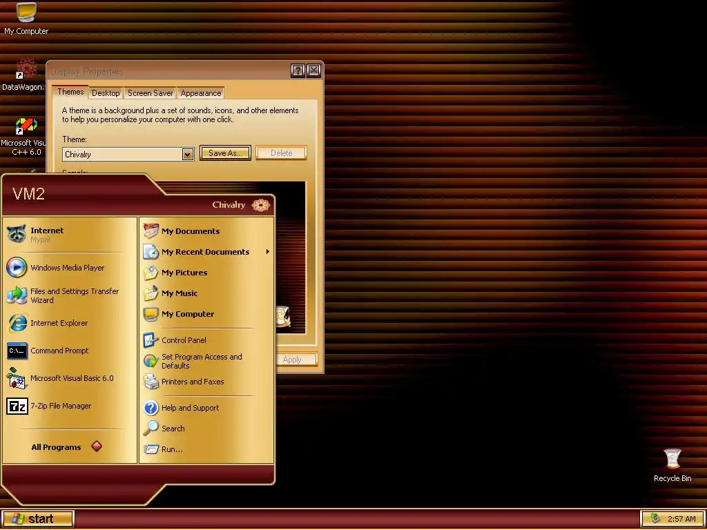Viewport: 707px width, 530px height.
Task: Launch Windows Media Player icon
Action: pyautogui.click(x=17, y=267)
